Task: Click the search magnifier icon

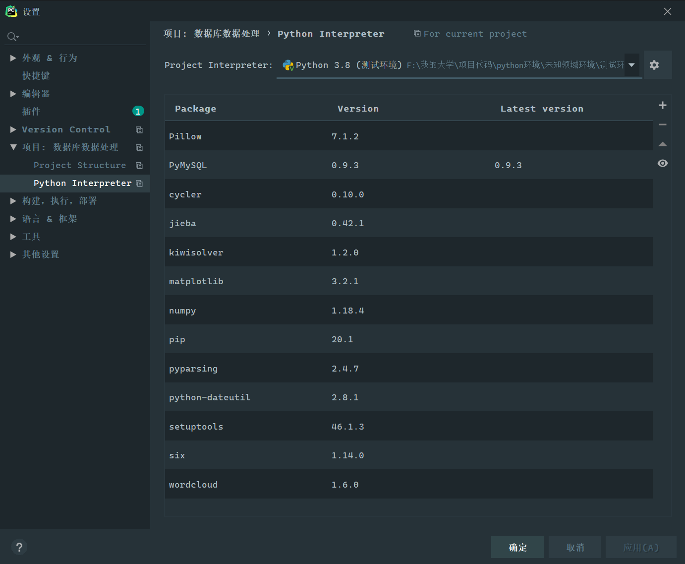Action: (x=12, y=37)
